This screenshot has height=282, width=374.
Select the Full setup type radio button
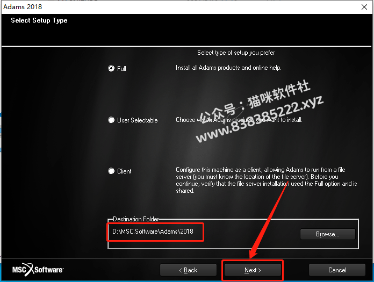click(111, 68)
